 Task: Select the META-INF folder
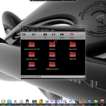[73, 56]
